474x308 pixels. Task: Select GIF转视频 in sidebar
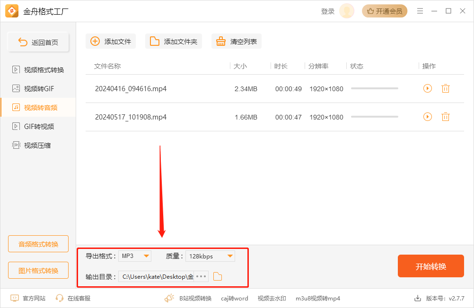(x=38, y=127)
